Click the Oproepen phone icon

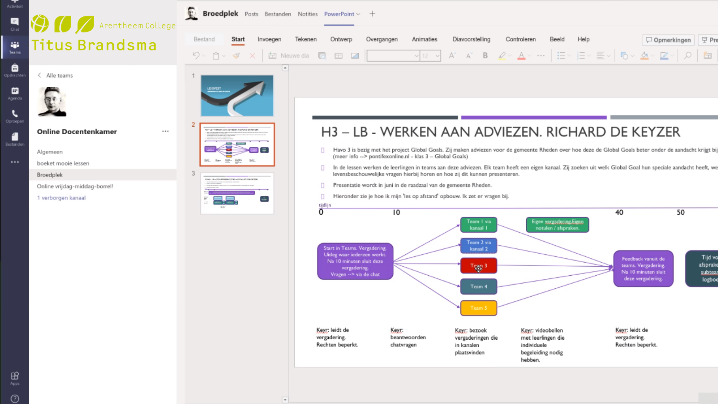tap(15, 116)
